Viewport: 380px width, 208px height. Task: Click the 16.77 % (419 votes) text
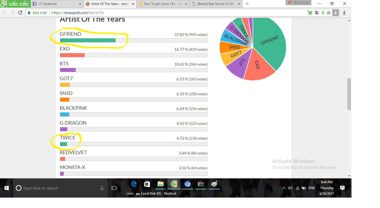pos(191,49)
